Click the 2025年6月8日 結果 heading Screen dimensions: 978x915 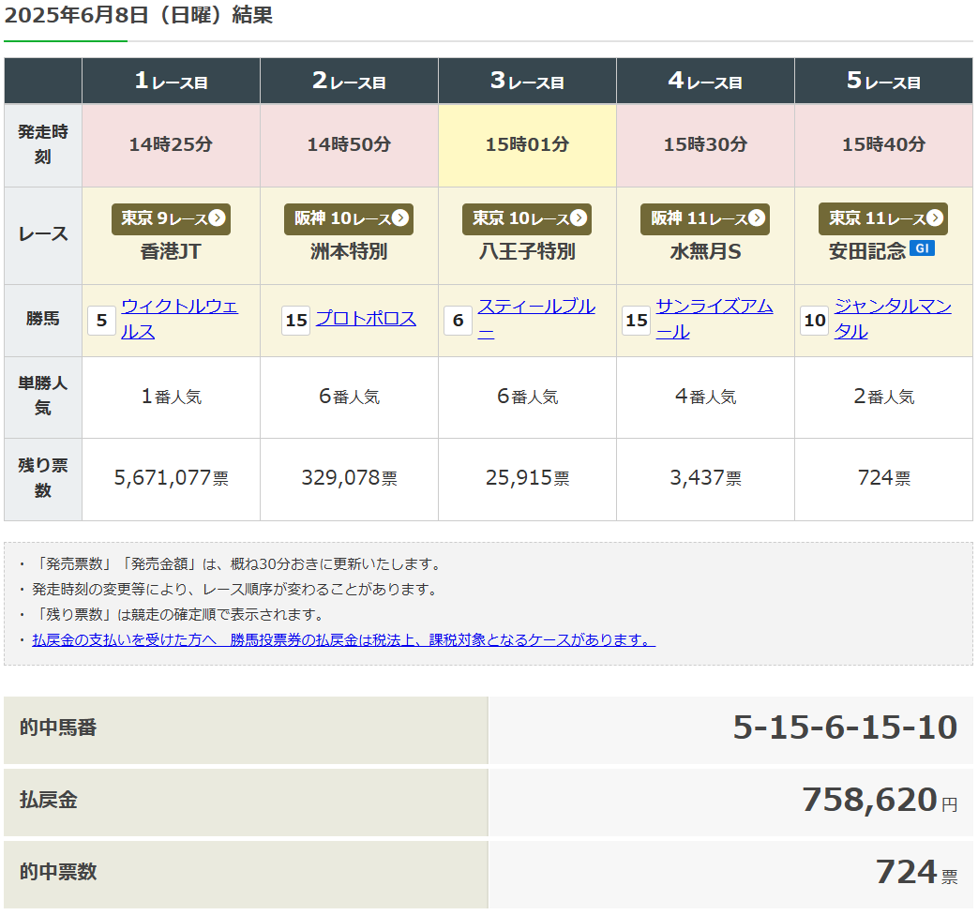click(x=139, y=15)
